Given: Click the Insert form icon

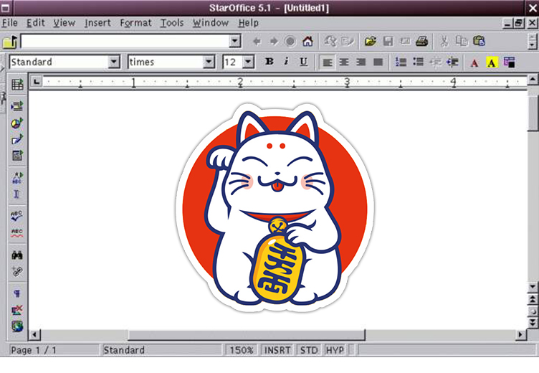Looking at the screenshot, I should [x=17, y=155].
